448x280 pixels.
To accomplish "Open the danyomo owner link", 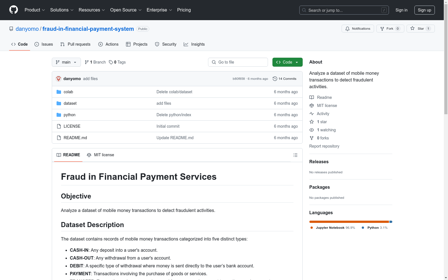I will pos(27,29).
